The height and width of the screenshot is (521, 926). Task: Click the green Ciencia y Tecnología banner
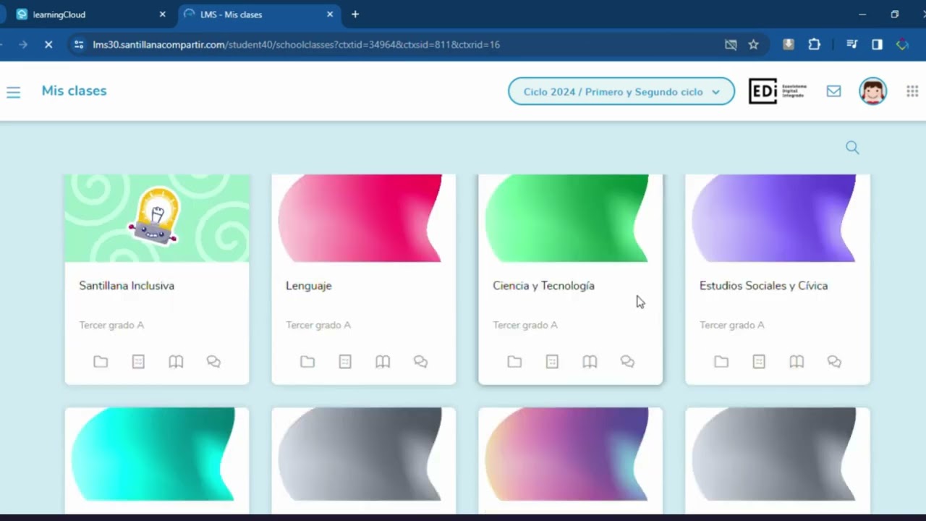coord(567,218)
